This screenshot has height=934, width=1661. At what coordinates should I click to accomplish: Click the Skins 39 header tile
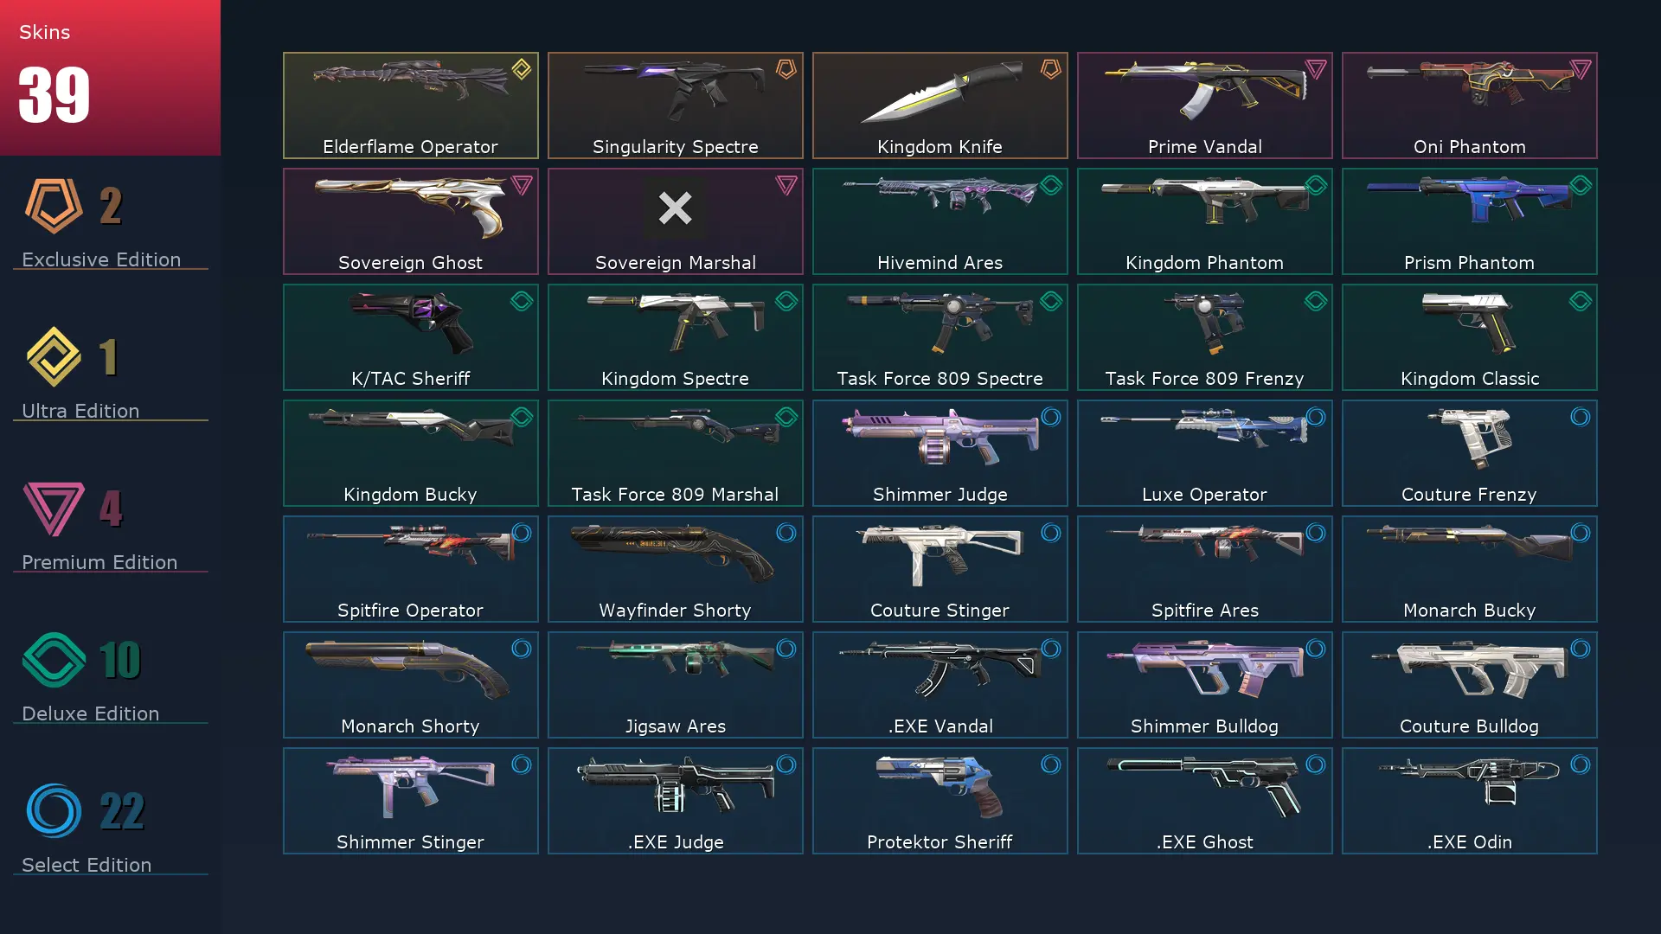[x=110, y=78]
